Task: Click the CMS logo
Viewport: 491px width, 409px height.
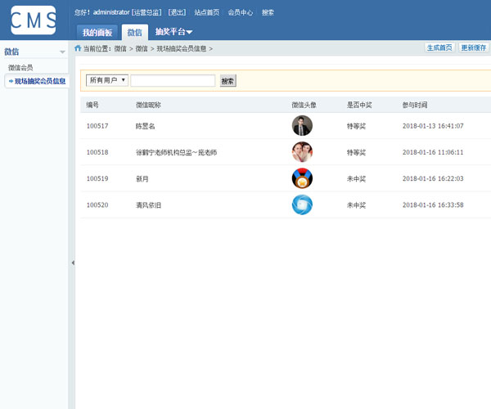Action: [x=34, y=20]
